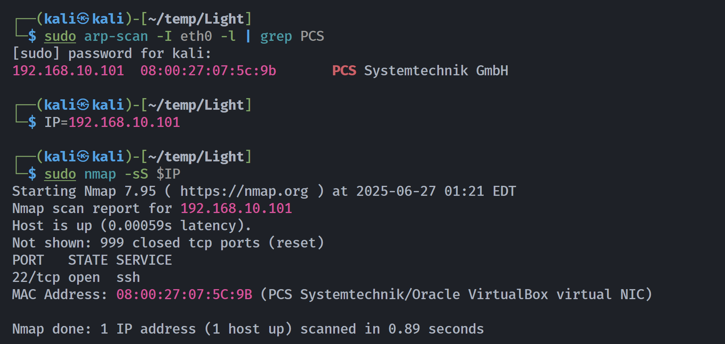This screenshot has height=344, width=725.
Task: Click the underlined sudo before nmap
Action: (x=60, y=174)
